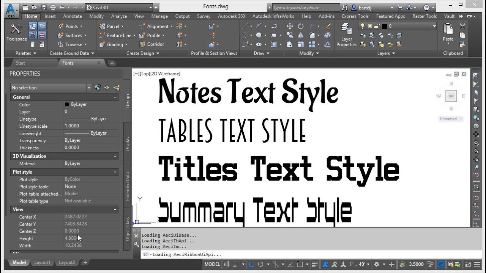Click the TOP face of the ViewCube
The width and height of the screenshot is (486, 273).
(x=451, y=96)
